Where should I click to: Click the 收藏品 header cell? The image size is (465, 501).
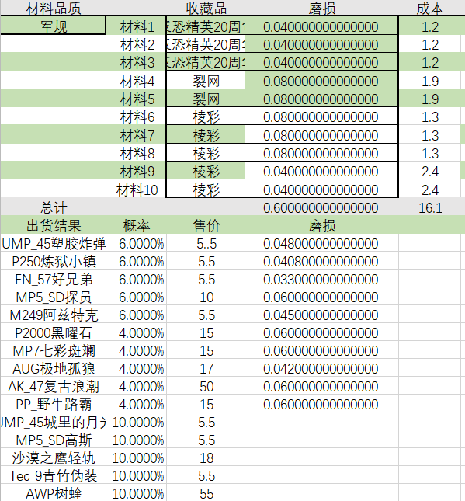pos(206,9)
